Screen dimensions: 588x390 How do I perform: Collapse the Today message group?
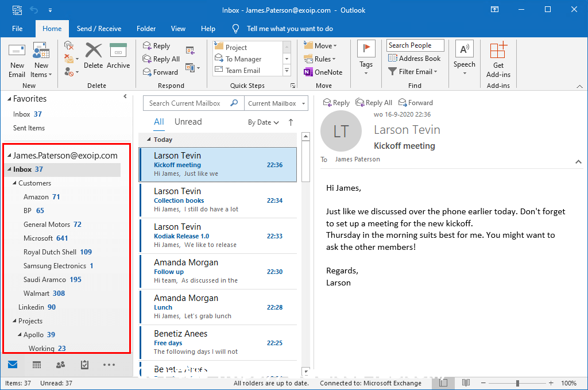pyautogui.click(x=149, y=140)
